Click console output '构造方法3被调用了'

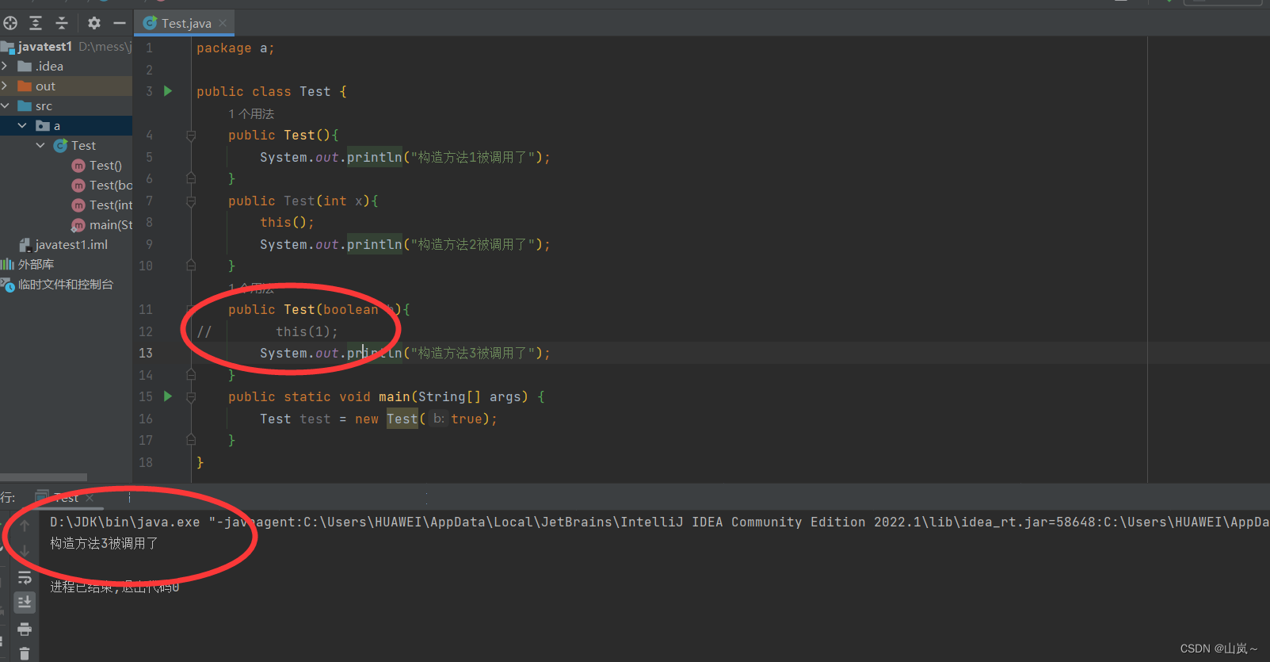pyautogui.click(x=104, y=543)
